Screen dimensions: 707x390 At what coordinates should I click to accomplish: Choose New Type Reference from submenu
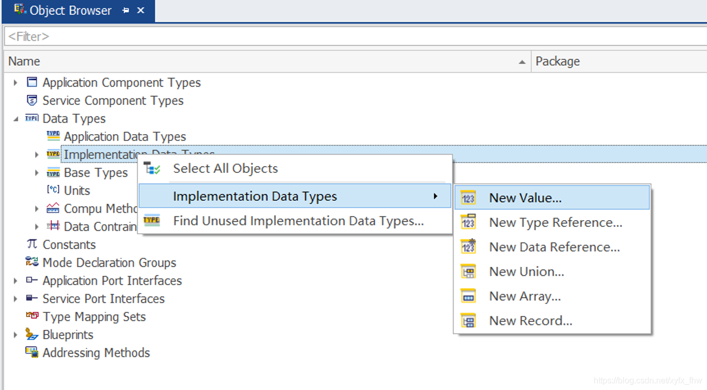552,222
